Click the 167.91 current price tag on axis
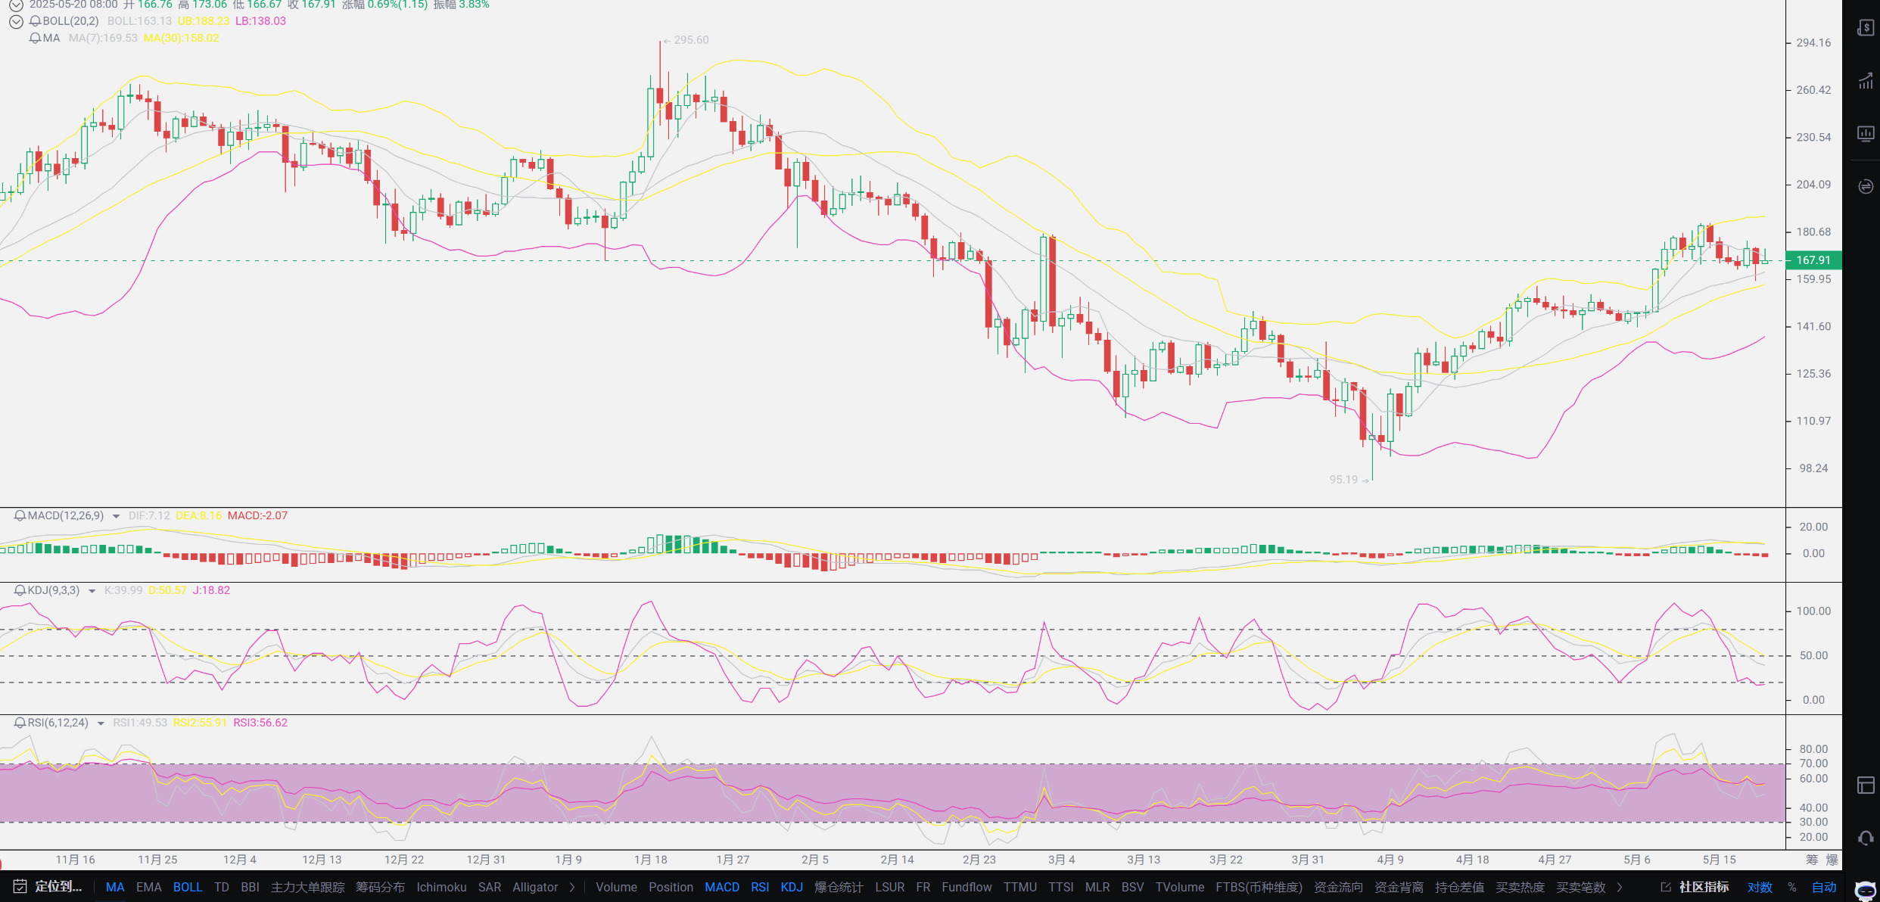The height and width of the screenshot is (902, 1880). coord(1813,260)
